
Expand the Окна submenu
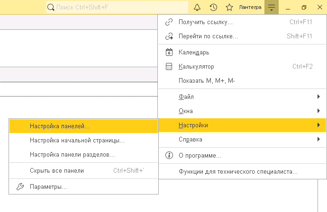(242, 111)
